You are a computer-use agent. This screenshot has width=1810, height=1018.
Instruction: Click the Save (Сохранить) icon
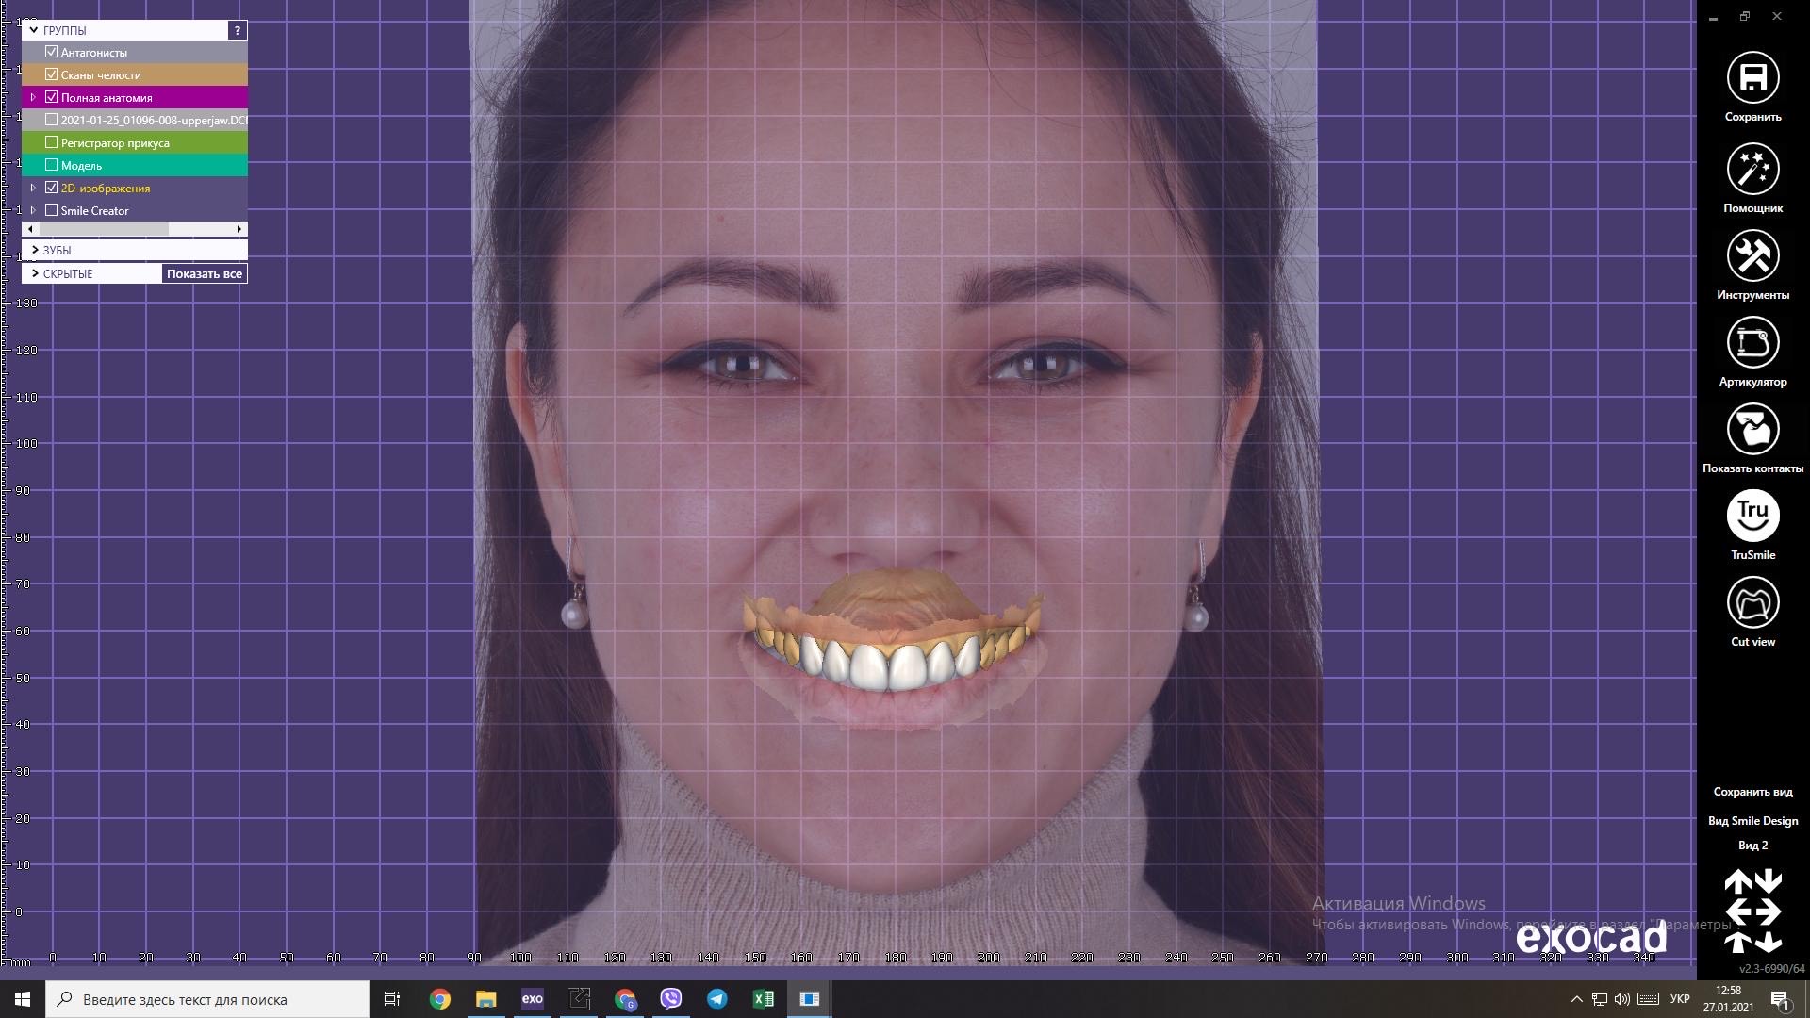click(x=1752, y=78)
